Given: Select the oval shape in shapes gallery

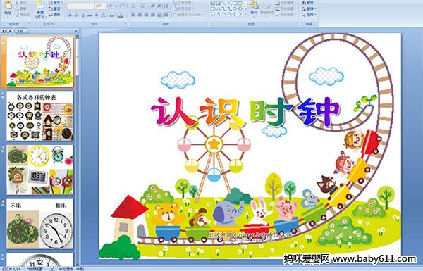Looking at the screenshot, I should tap(241, 4).
